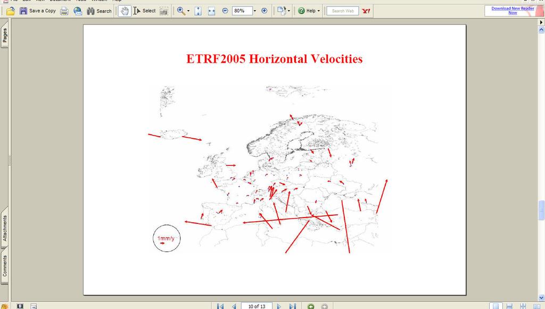This screenshot has height=309, width=545.
Task: Choose the Snapshot camera tool
Action: 164,11
